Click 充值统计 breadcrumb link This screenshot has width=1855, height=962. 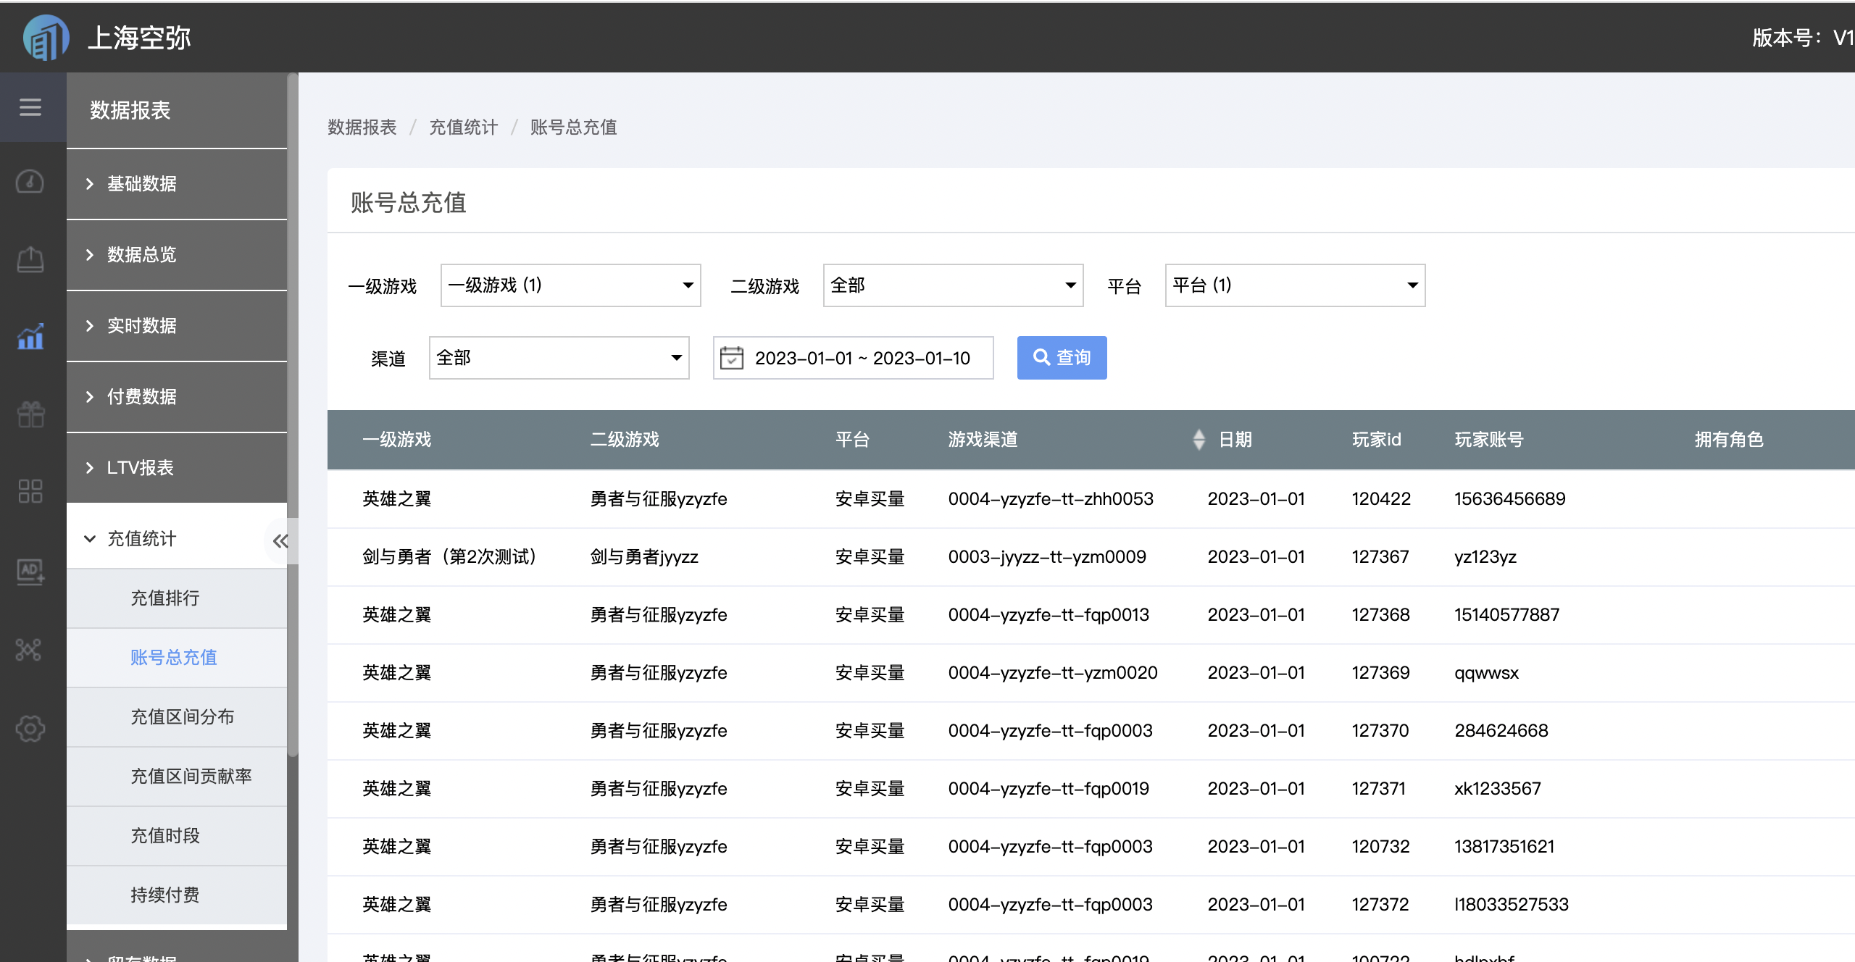464,127
